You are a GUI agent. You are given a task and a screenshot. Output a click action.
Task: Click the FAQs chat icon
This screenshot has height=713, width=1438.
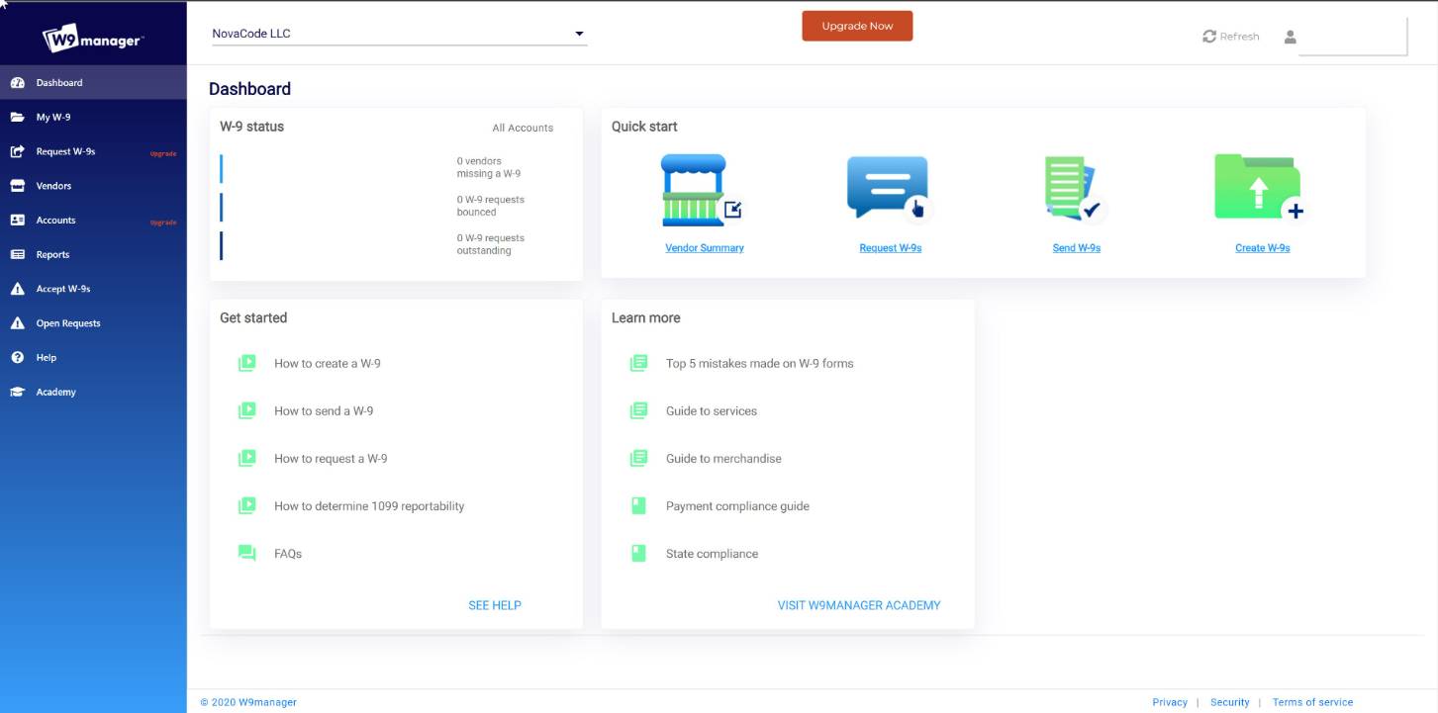tap(246, 553)
